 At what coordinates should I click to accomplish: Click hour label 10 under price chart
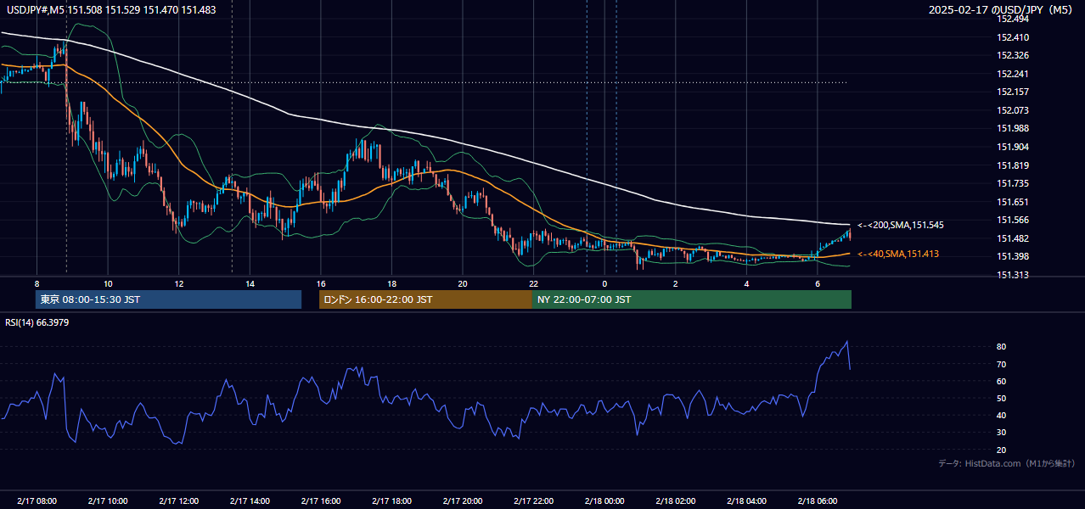pyautogui.click(x=108, y=283)
